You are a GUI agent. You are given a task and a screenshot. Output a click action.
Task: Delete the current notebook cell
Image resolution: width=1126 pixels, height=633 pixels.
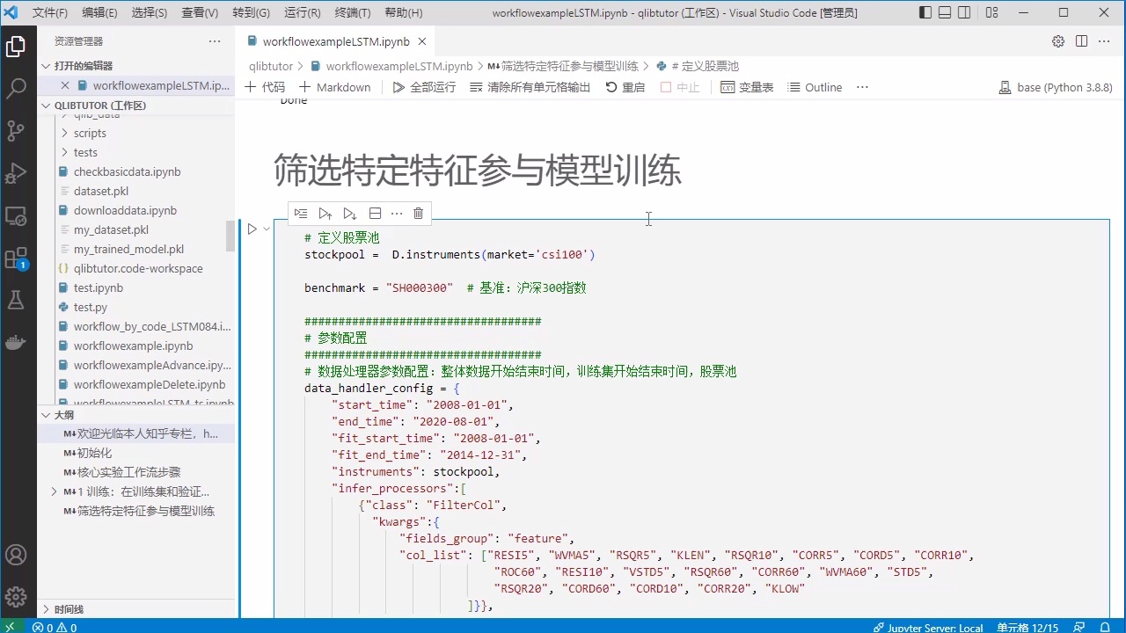(418, 213)
